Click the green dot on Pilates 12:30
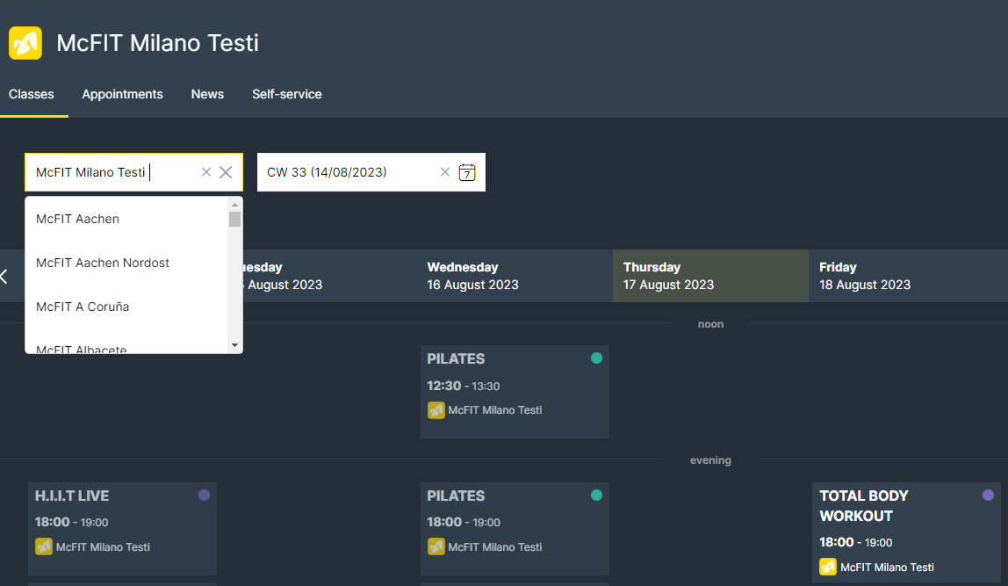 pos(596,358)
